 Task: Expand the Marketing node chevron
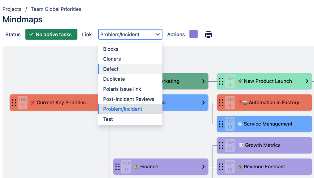tap(204, 81)
